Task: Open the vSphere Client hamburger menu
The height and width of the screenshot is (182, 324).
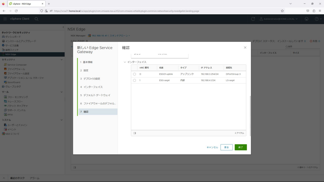Action: [5, 19]
